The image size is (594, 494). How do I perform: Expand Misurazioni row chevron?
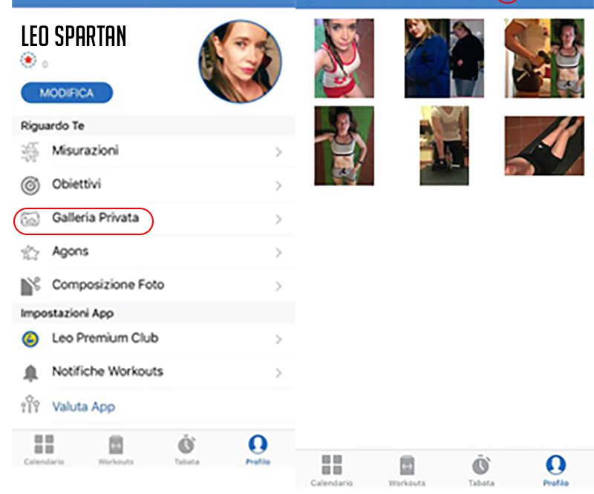pyautogui.click(x=278, y=152)
